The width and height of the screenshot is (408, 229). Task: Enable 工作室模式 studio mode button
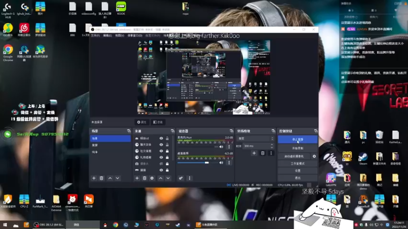pos(297,163)
